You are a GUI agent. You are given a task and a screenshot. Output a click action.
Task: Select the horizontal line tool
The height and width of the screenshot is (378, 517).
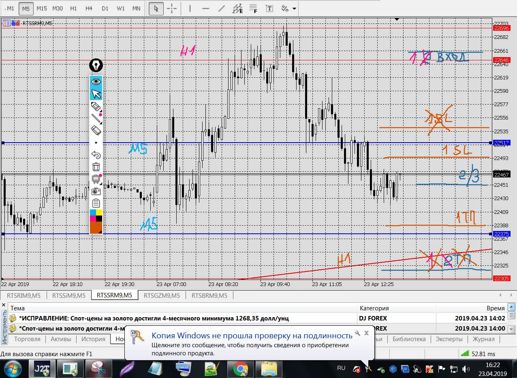[x=205, y=8]
